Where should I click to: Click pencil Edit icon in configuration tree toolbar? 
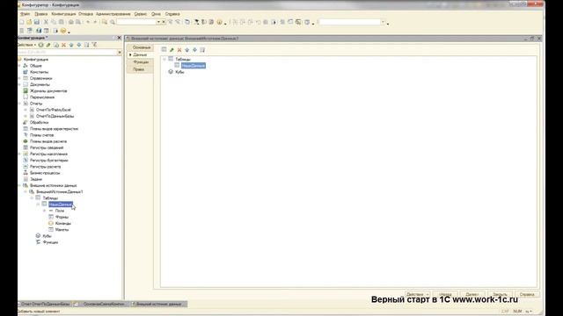point(48,45)
